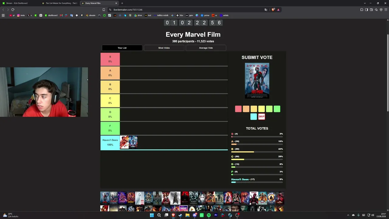Open Spotify from the taskbar
Image resolution: width=389 pixels, height=219 pixels.
coord(209,215)
